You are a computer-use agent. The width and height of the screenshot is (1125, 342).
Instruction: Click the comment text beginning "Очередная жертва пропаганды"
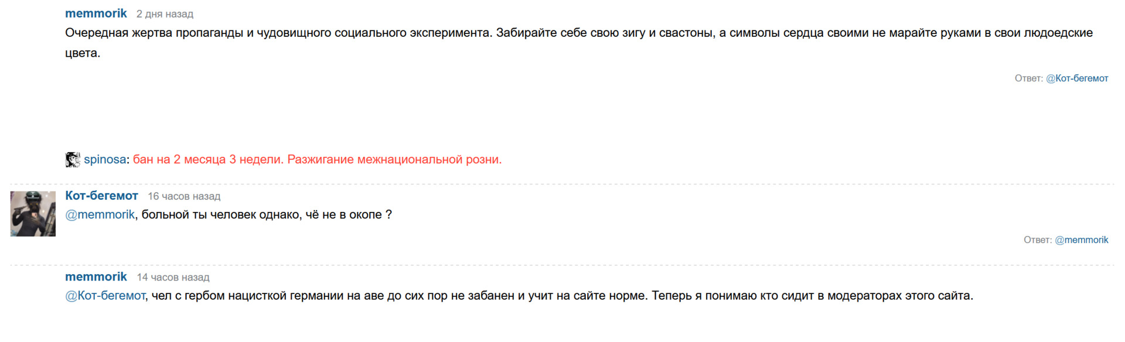[x=410, y=33]
